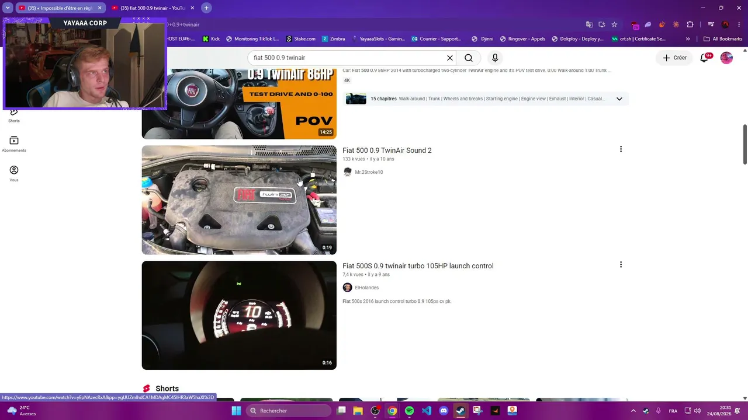
Task: Open the weather widget showing 24°C
Action: pos(21,411)
